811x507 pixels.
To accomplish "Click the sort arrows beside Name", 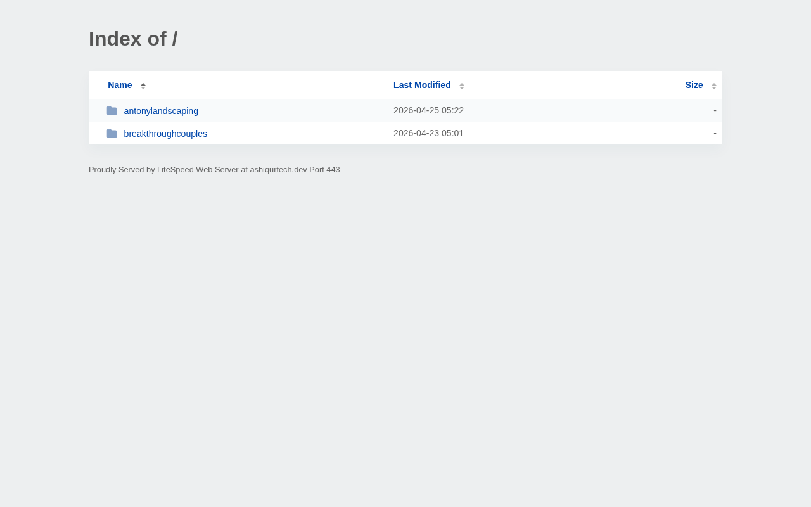I will [x=143, y=86].
